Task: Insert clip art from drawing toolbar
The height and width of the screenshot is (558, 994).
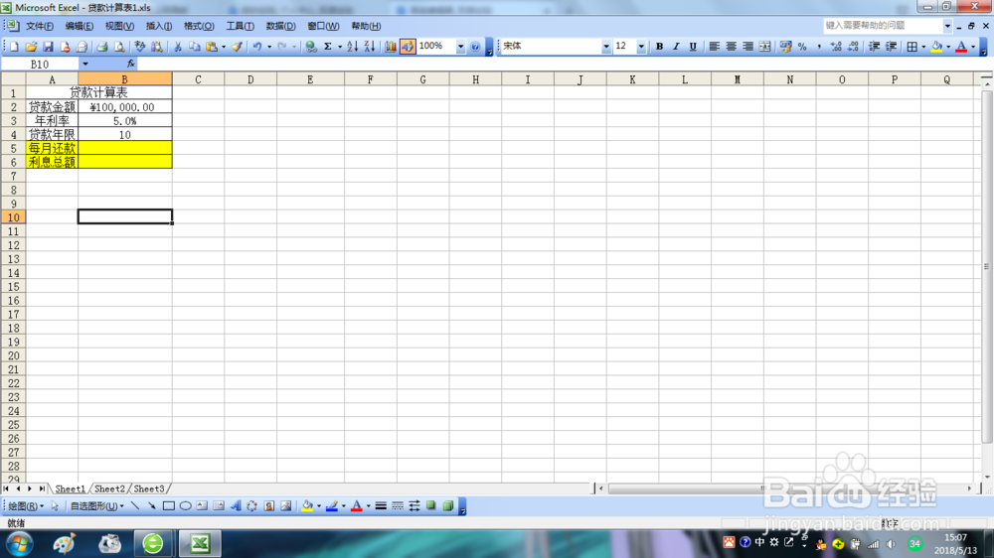Action: 269,506
